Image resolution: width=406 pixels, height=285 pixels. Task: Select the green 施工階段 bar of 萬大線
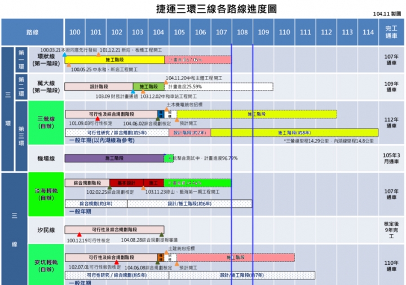tap(149, 87)
